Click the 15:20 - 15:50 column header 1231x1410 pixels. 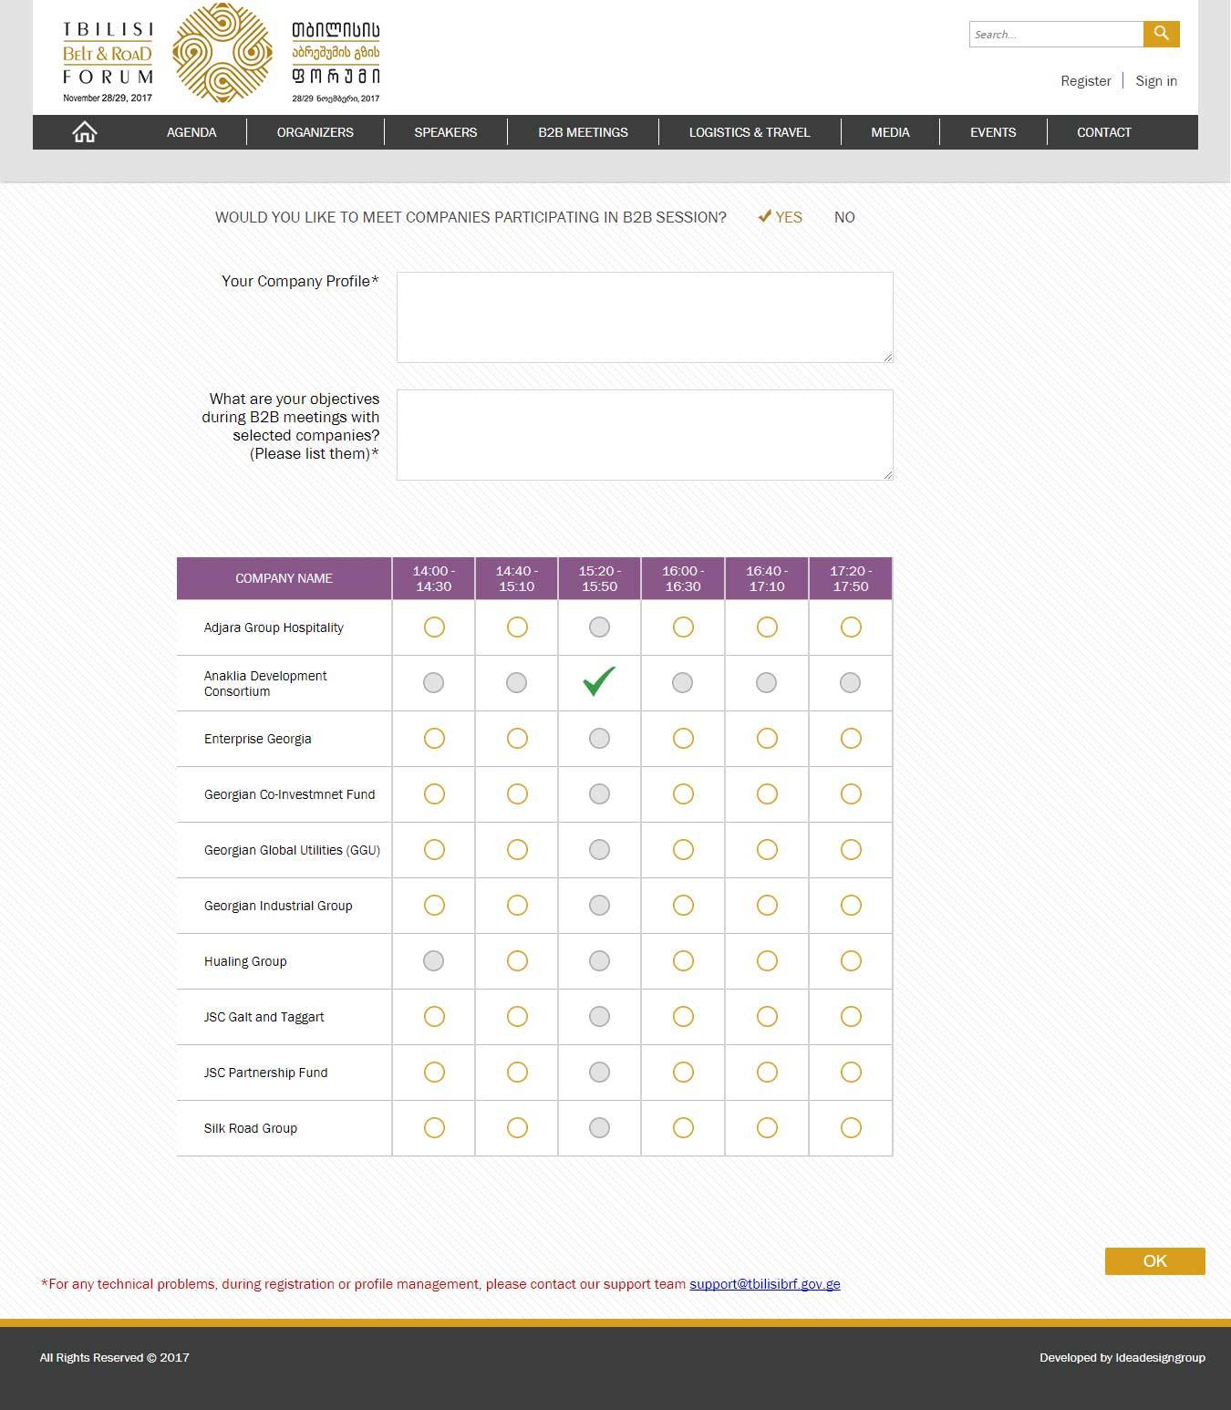tap(600, 578)
